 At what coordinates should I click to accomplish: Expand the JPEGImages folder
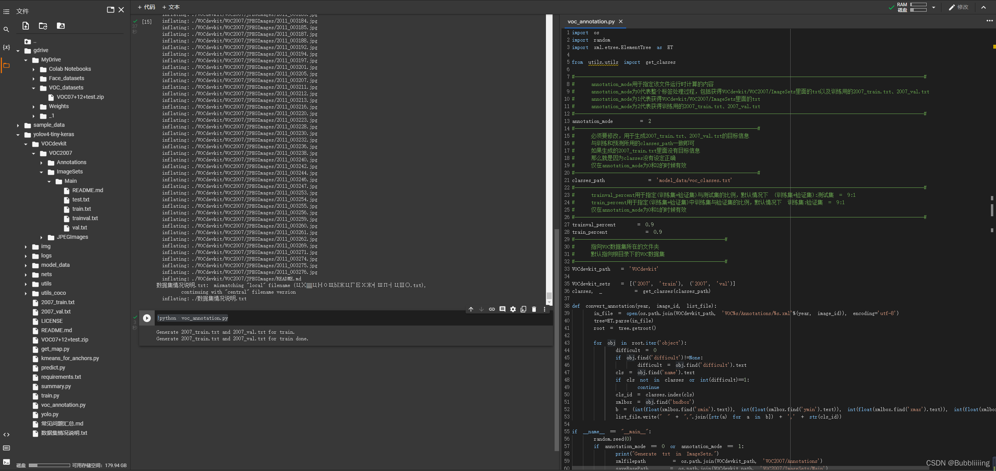pyautogui.click(x=41, y=237)
